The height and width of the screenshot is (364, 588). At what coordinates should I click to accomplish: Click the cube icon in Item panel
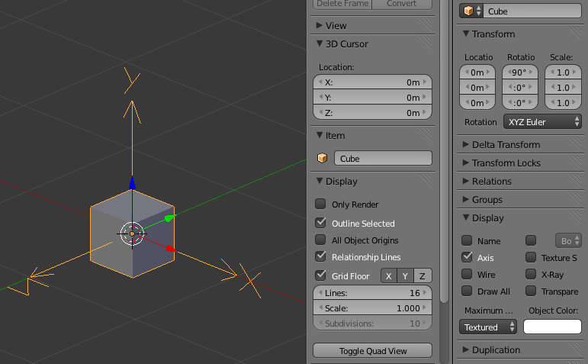pyautogui.click(x=323, y=159)
